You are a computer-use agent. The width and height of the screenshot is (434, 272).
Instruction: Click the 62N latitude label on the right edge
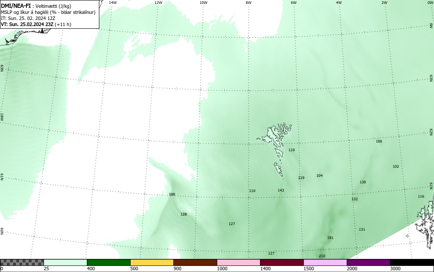click(x=431, y=132)
